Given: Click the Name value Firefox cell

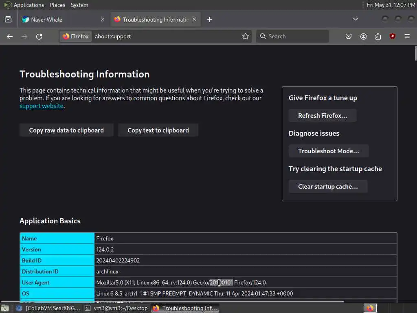Looking at the screenshot, I should click(x=246, y=238).
